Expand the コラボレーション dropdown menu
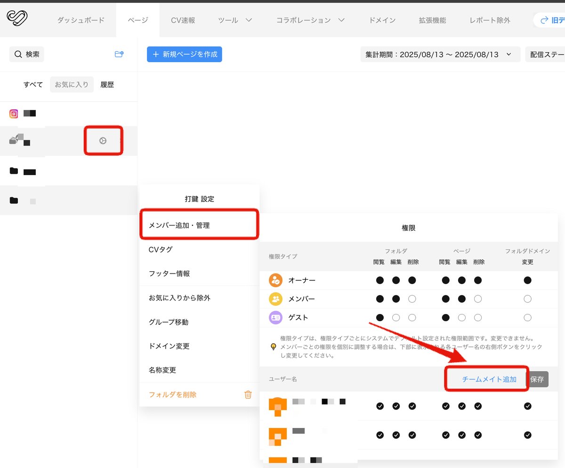The width and height of the screenshot is (565, 468). (310, 20)
